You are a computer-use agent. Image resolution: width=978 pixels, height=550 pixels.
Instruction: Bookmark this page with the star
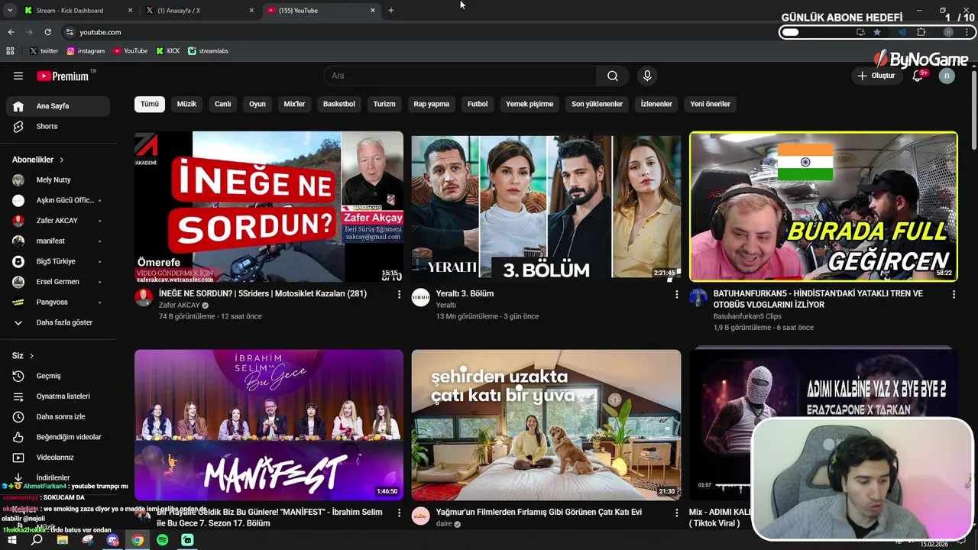click(877, 32)
